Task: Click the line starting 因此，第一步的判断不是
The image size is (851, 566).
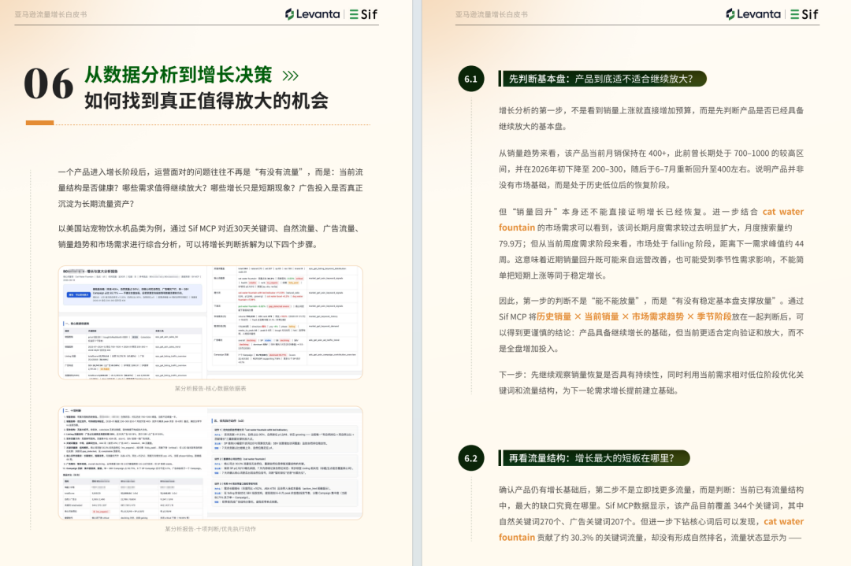Action: [652, 301]
